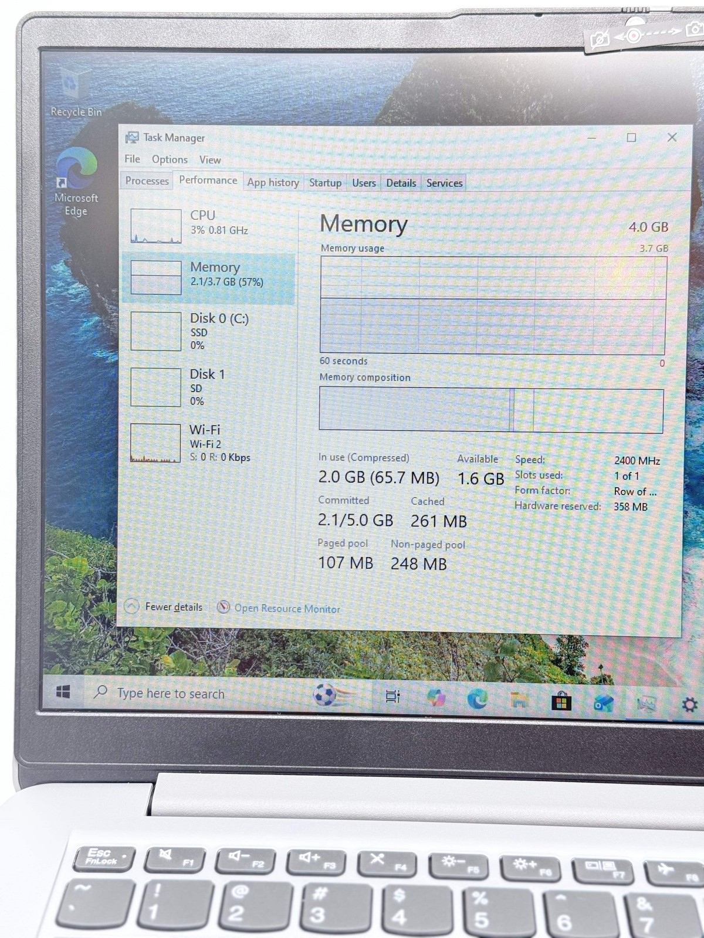Select the Disk 0 (C:) graph thumbnail
Image resolution: width=704 pixels, height=938 pixels.
coord(155,331)
